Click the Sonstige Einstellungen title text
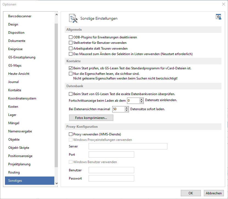The image size is (228, 199). (x=99, y=18)
